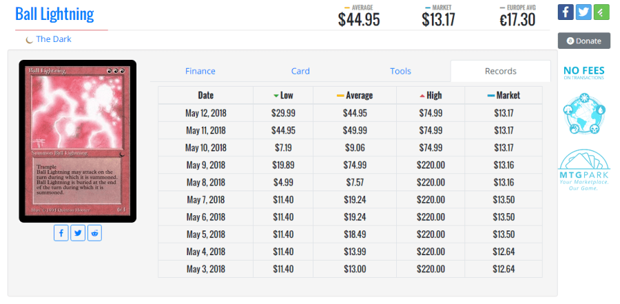
Task: Click the High column header
Action: coord(430,96)
